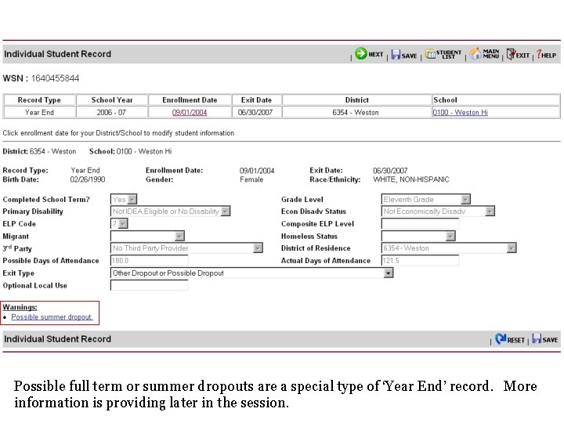The height and width of the screenshot is (423, 564).
Task: Click the School column header
Action: pos(496,100)
